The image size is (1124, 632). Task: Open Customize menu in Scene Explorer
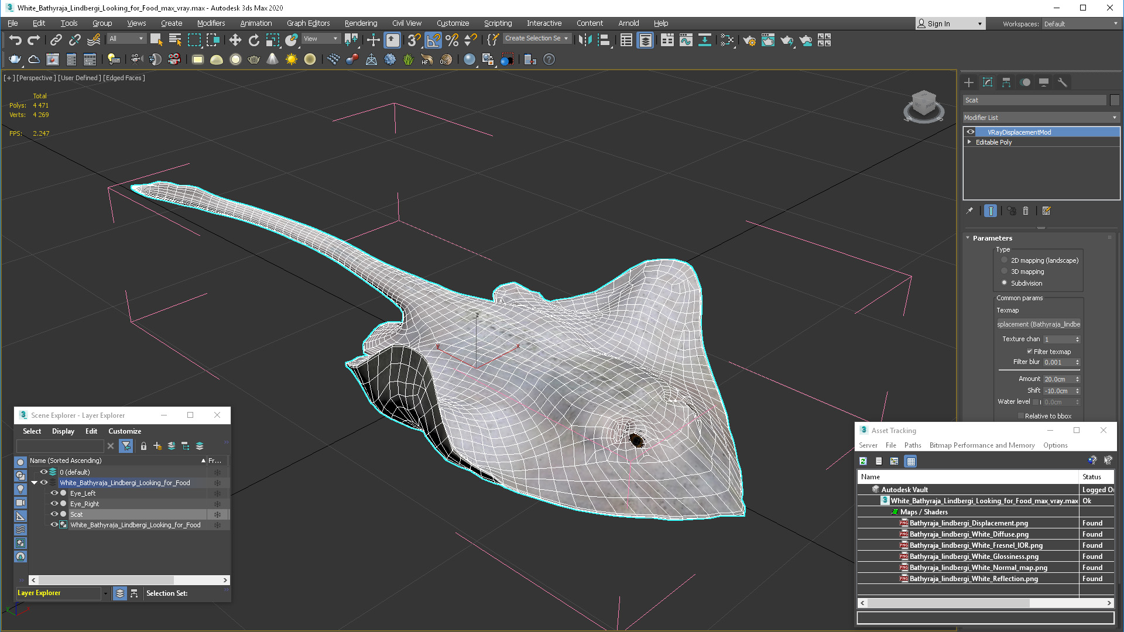(124, 431)
